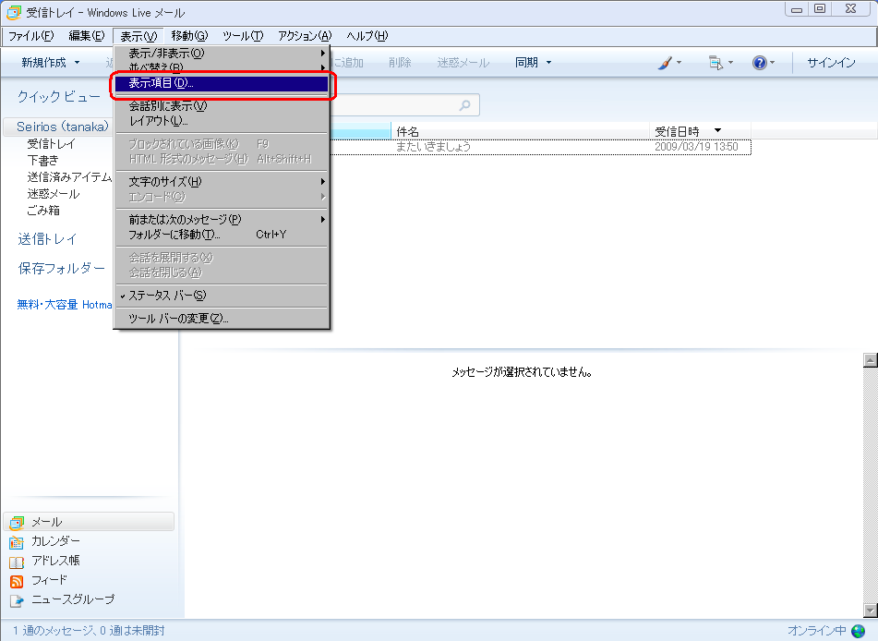Click the search magnifier icon

[465, 105]
